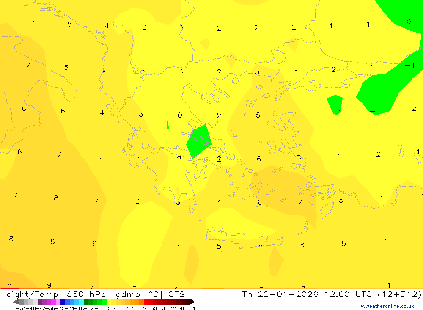The height and width of the screenshot is (310, 423).
Task: Click the 36 legend label
Action: coord(163,308)
